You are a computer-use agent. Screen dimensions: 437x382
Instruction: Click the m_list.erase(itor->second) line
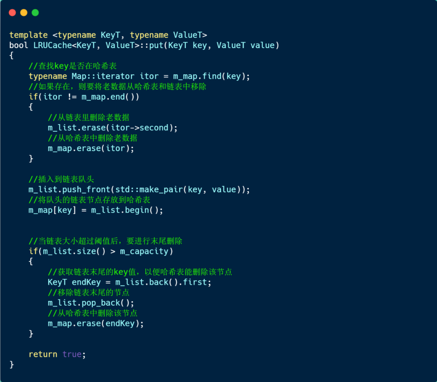(x=112, y=128)
